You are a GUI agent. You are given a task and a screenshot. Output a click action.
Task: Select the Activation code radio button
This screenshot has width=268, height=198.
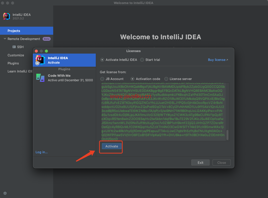132,79
